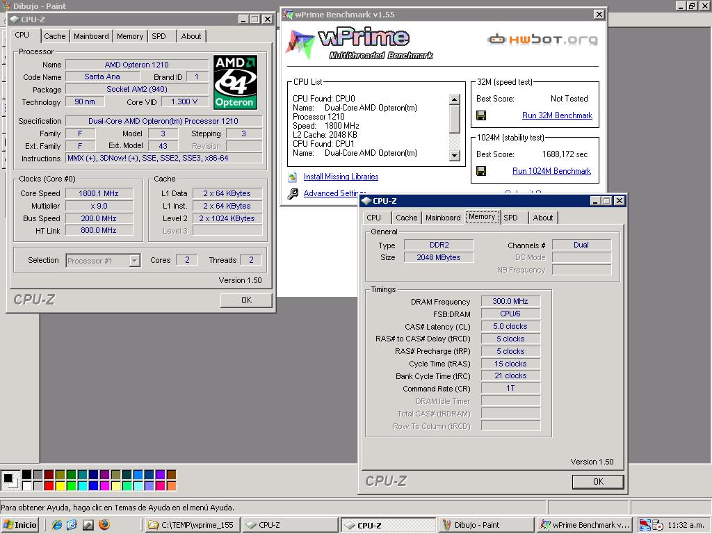
Task: Select the Cache tab in the memory CPU-Z window
Action: [x=406, y=218]
